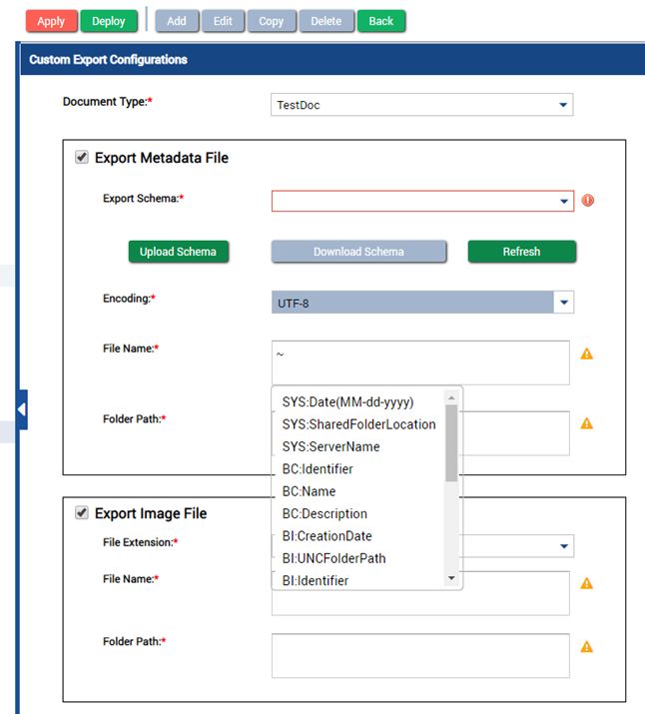This screenshot has width=645, height=714.
Task: Toggle the Export Image File checkbox
Action: 81,513
